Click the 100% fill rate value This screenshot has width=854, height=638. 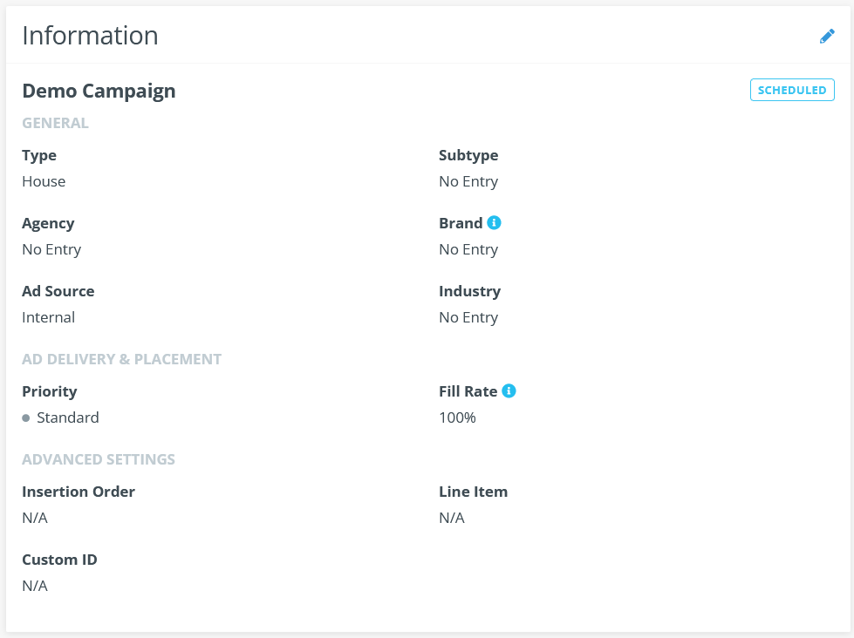pos(457,417)
